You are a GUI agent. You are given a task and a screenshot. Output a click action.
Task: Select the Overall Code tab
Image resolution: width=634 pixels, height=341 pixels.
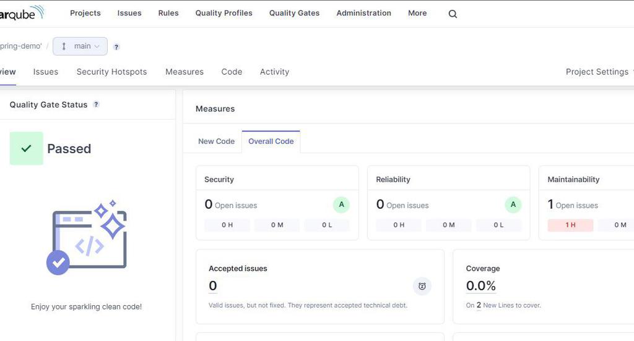click(271, 141)
